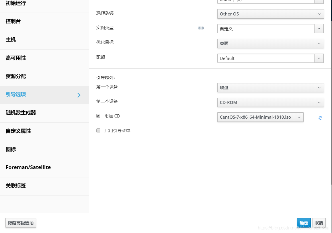
Task: Click the 优化目标 label
Action: click(105, 42)
